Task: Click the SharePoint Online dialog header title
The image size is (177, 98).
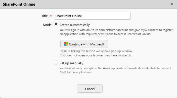Action: point(19,4)
